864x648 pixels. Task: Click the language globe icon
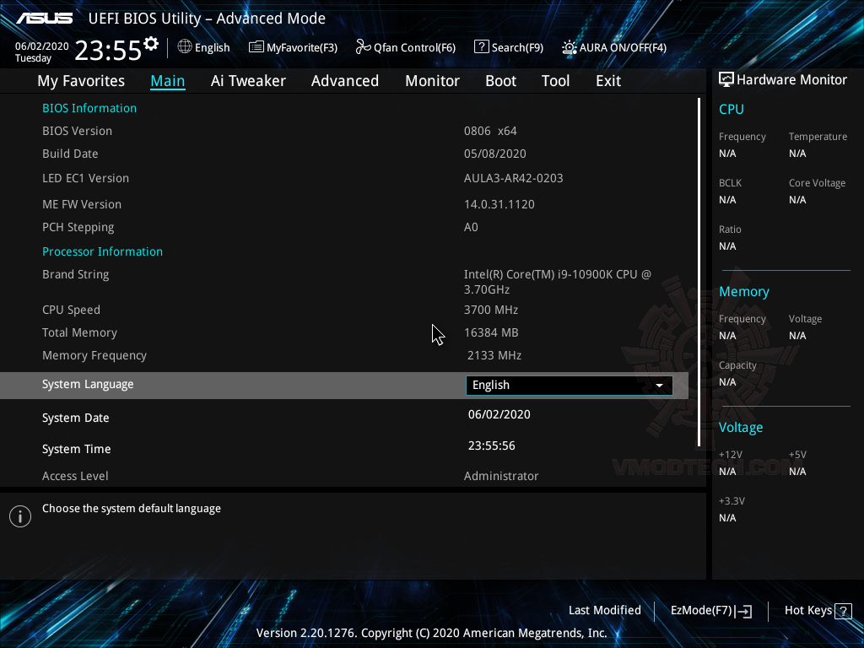coord(184,47)
